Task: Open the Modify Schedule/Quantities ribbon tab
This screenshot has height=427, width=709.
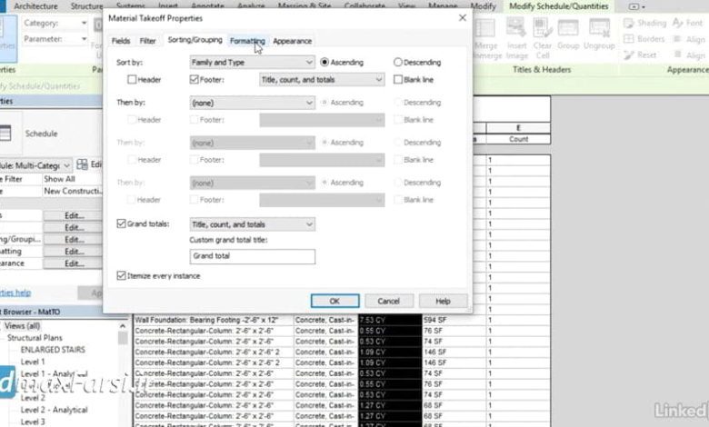Action: tap(559, 6)
